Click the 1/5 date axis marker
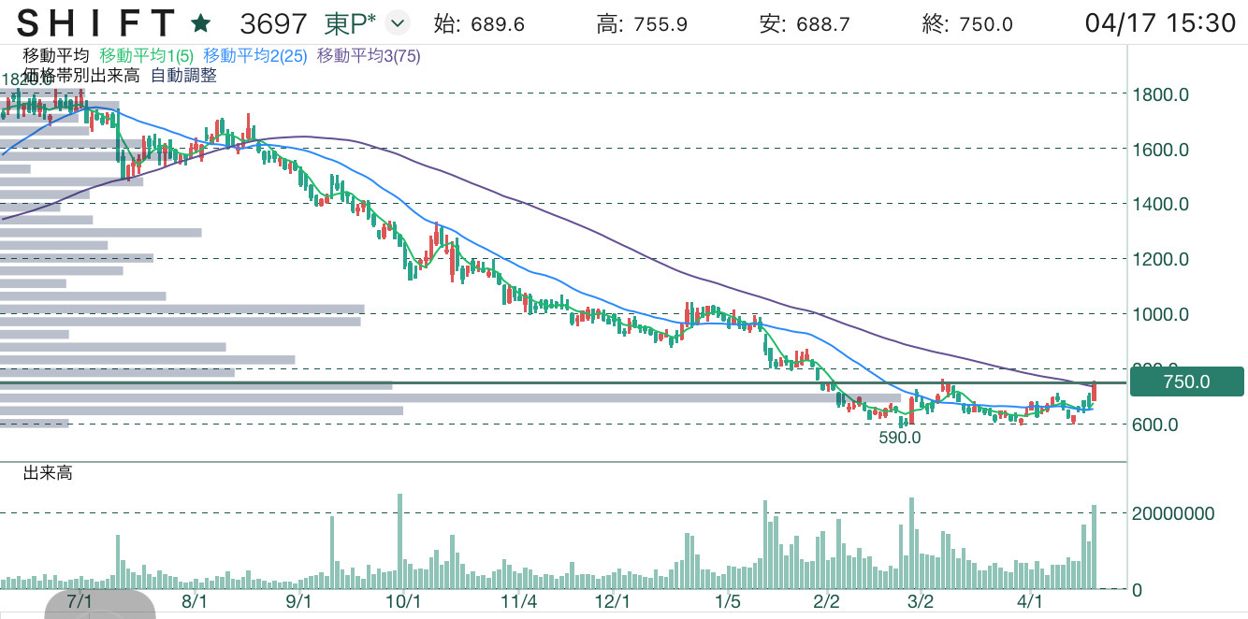Viewport: 1248px width, 619px height. point(726,601)
